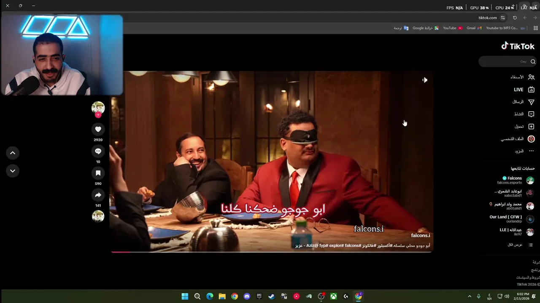Open the lle97 followed account

point(517,232)
